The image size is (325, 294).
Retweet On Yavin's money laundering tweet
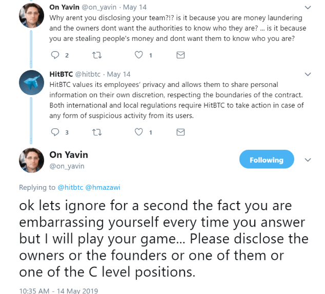pyautogui.click(x=97, y=55)
